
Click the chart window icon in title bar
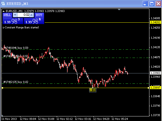coord(3,3)
